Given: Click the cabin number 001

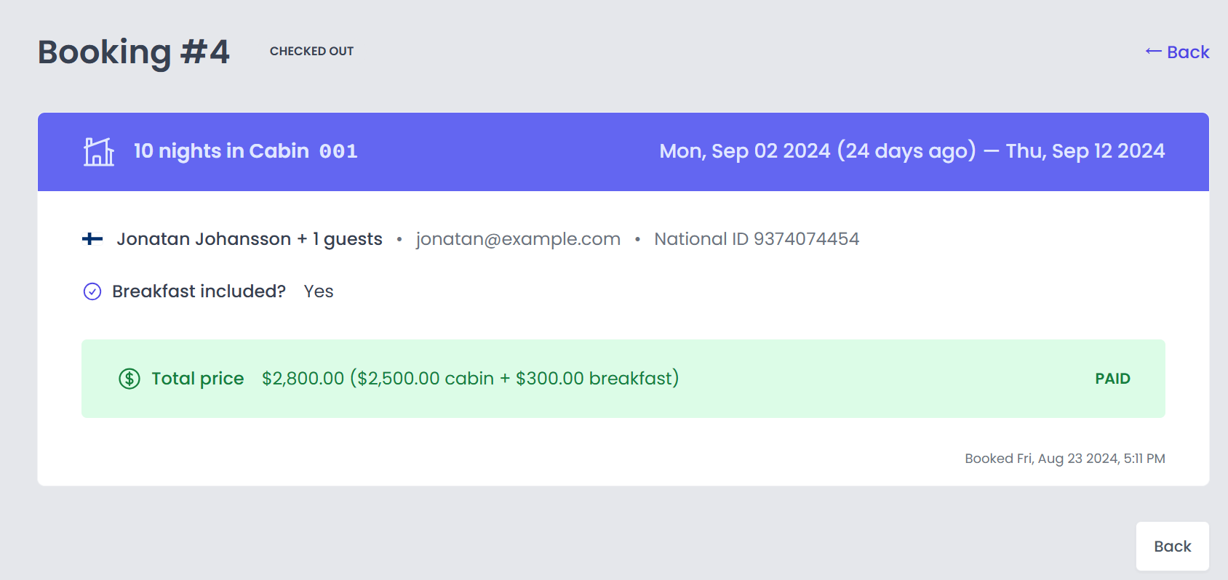Looking at the screenshot, I should coord(338,152).
